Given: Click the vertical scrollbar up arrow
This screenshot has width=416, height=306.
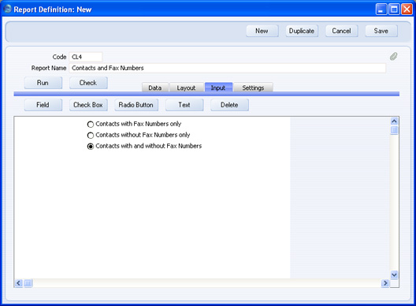Looking at the screenshot, I should [394, 121].
